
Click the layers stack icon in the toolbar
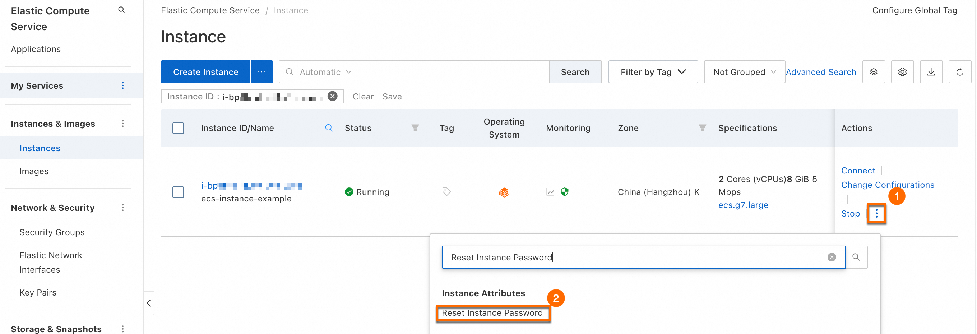click(874, 72)
